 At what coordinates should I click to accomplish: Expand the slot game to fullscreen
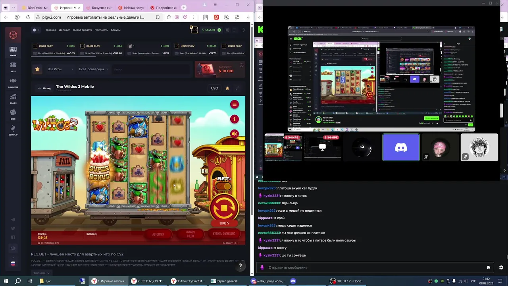tap(237, 88)
